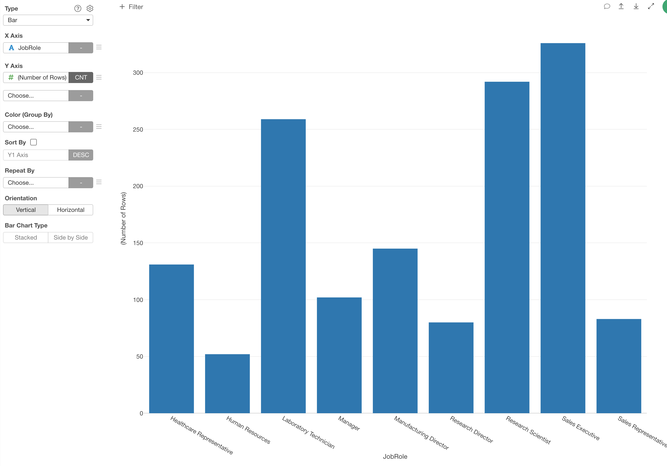
Task: Click the minus button next to JobRole
Action: coord(81,48)
